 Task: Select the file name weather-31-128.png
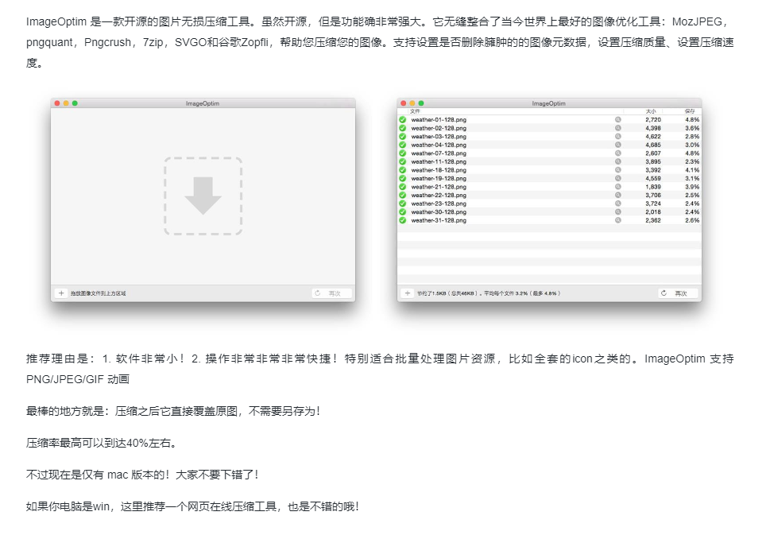coord(439,220)
